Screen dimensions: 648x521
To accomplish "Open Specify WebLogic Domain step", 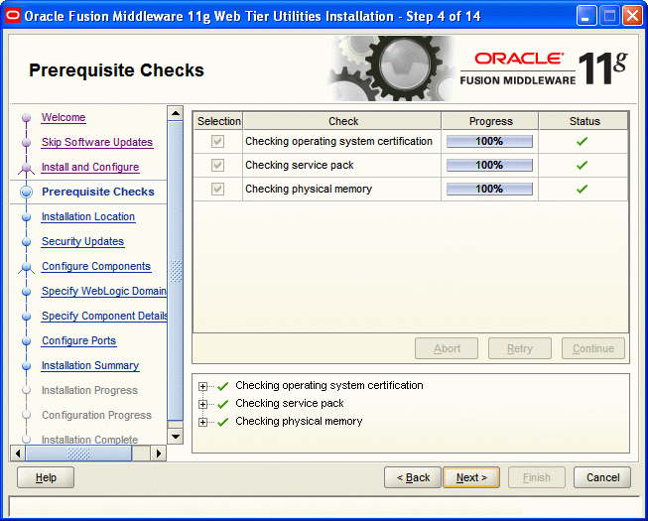I will pos(104,291).
